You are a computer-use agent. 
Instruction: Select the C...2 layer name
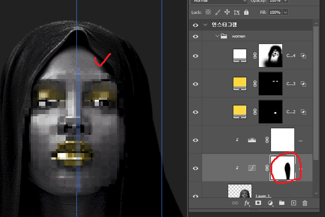pyautogui.click(x=291, y=112)
